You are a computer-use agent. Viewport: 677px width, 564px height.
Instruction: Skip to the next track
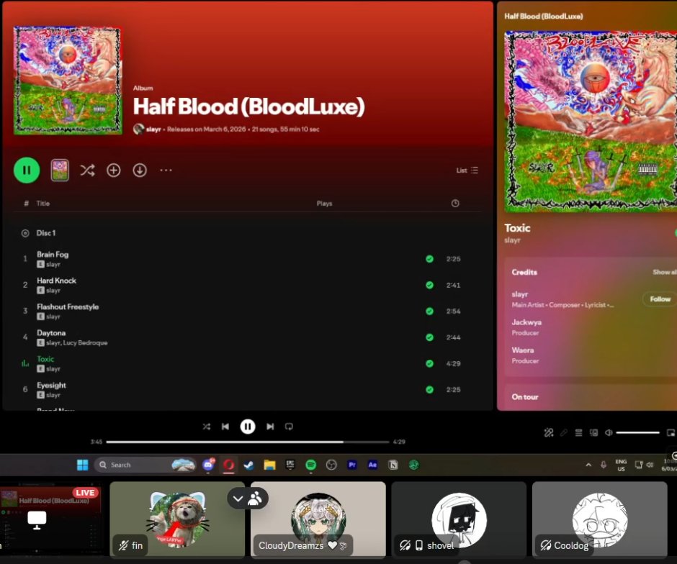tap(270, 427)
